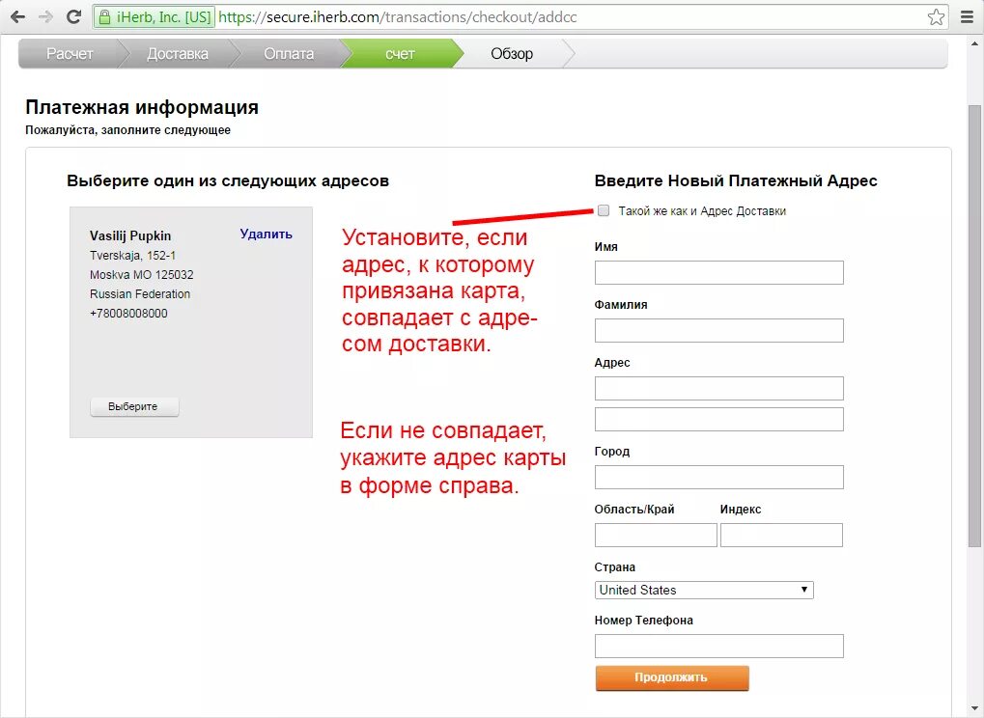Open the Chrome hamburger menu
Viewport: 984px width, 718px height.
coord(967,17)
